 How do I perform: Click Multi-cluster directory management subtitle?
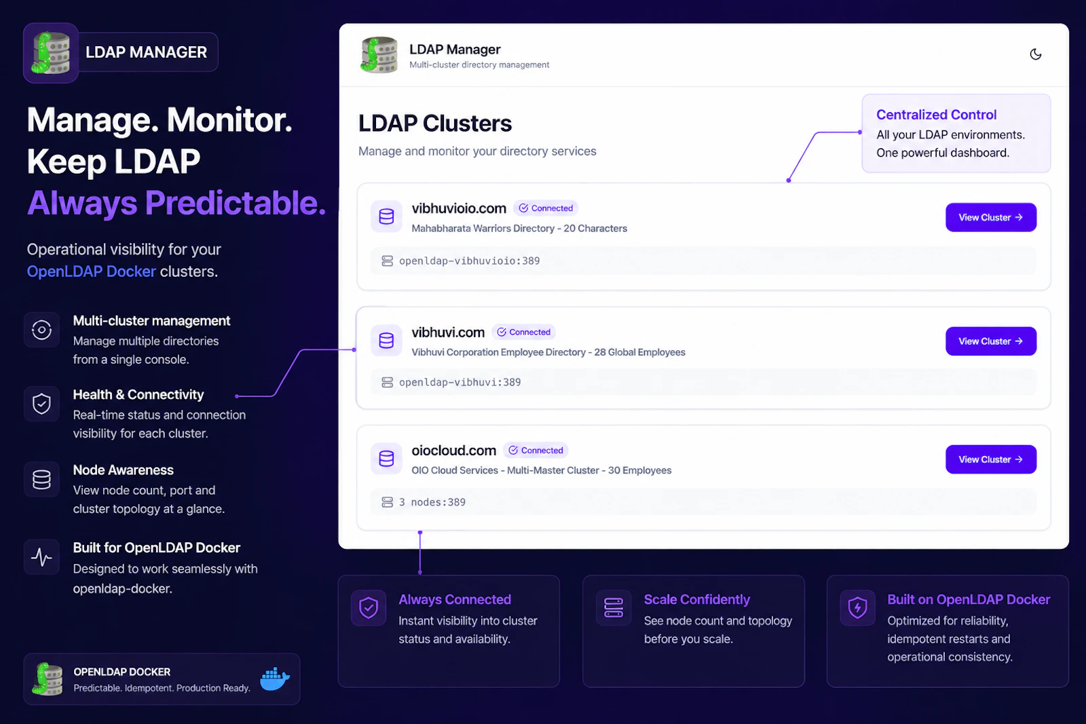pos(479,65)
